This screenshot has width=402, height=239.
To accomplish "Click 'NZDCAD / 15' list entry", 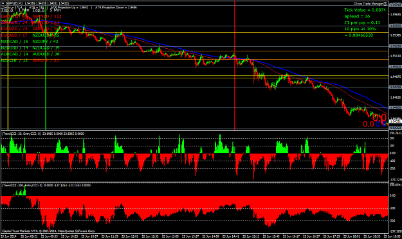I will point(14,42).
